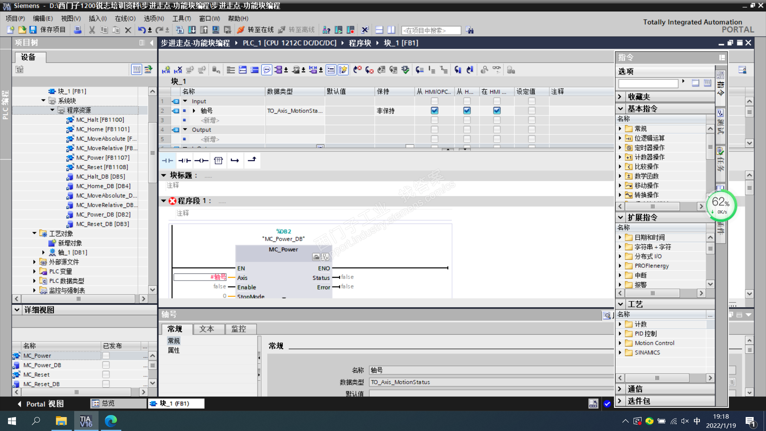Click the print icon in toolbar
Viewport: 766px width, 431px height.
tap(78, 30)
